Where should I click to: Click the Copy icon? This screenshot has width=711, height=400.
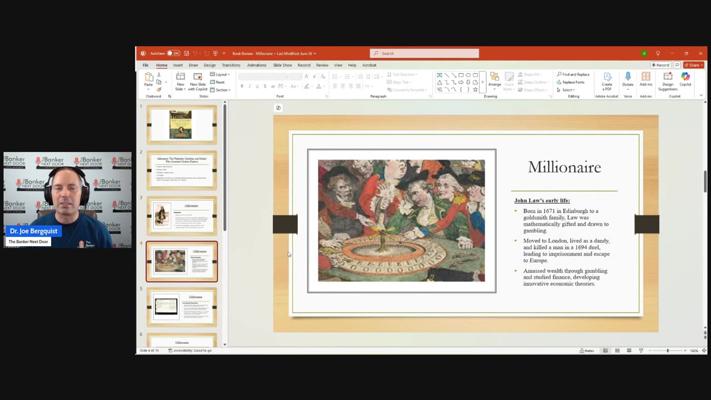158,82
